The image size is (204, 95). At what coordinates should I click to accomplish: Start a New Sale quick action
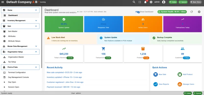pyautogui.click(x=160, y=74)
